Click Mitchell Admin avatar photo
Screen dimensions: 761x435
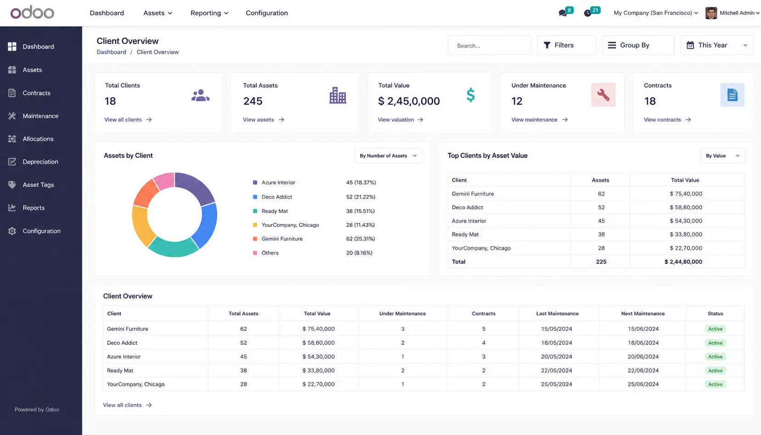711,13
